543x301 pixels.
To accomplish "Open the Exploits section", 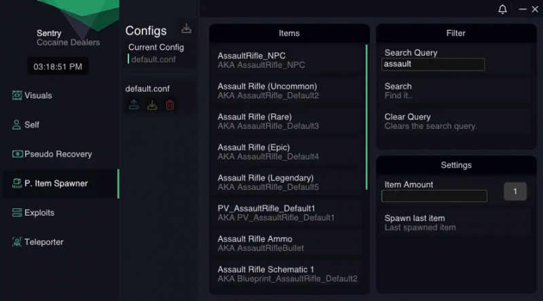I will [39, 212].
